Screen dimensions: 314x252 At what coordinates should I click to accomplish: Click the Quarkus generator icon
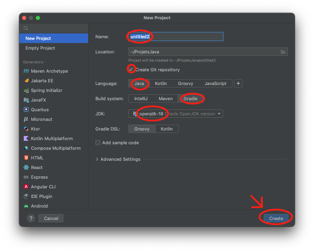pos(26,110)
